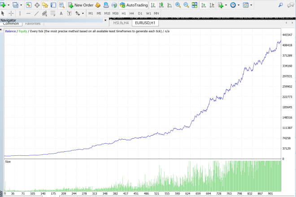Viewport: 296px width, 197px height.
Task: Switch to the H1 timeframe
Action: (124, 13)
